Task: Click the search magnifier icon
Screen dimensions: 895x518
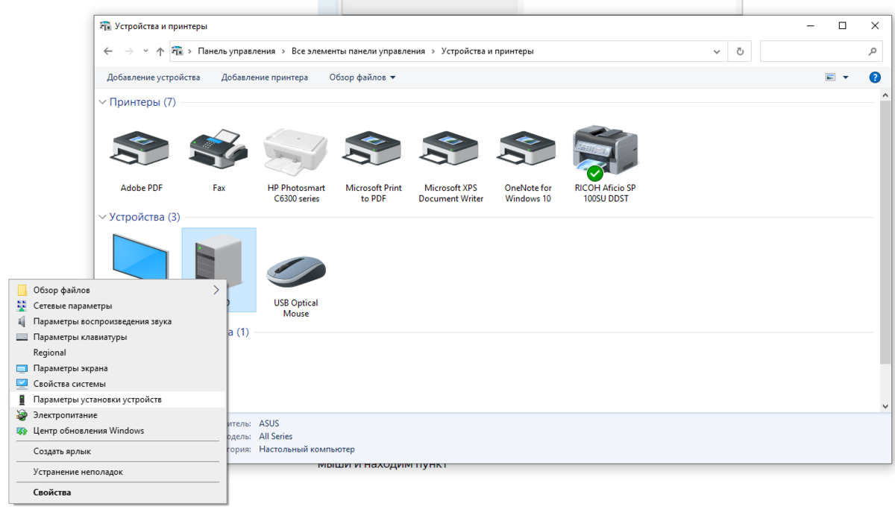Action: (873, 51)
